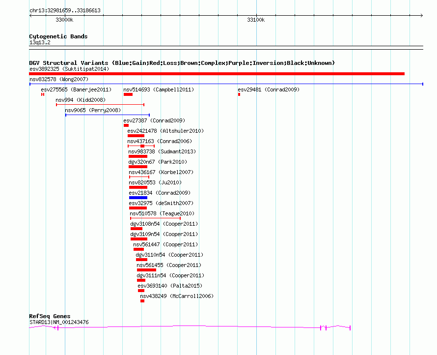Viewport: 437px width, 355px height.
Task: Open the dgv3111n54 (Cooper2011) label
Action: coord(170,275)
